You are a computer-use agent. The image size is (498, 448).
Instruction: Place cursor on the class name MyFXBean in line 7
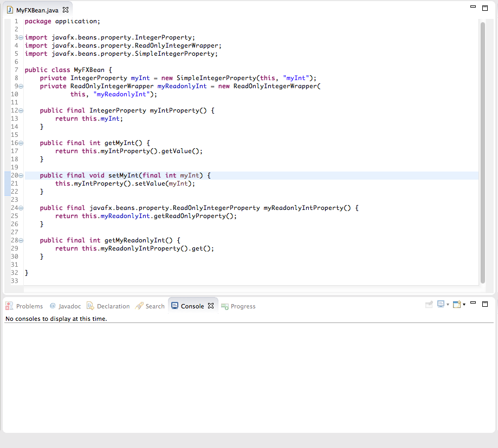tap(89, 70)
